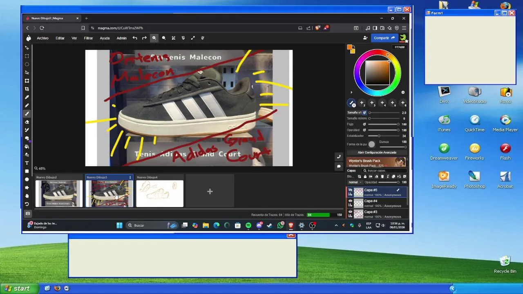Select the Hand pan tool
The height and width of the screenshot is (294, 523).
point(27,196)
